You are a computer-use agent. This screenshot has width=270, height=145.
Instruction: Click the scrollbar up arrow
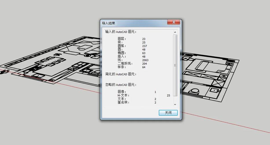(175, 32)
